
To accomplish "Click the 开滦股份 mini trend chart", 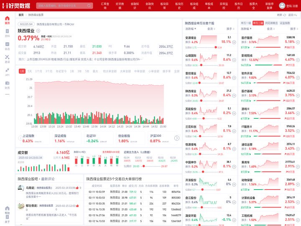I will click(x=208, y=182).
